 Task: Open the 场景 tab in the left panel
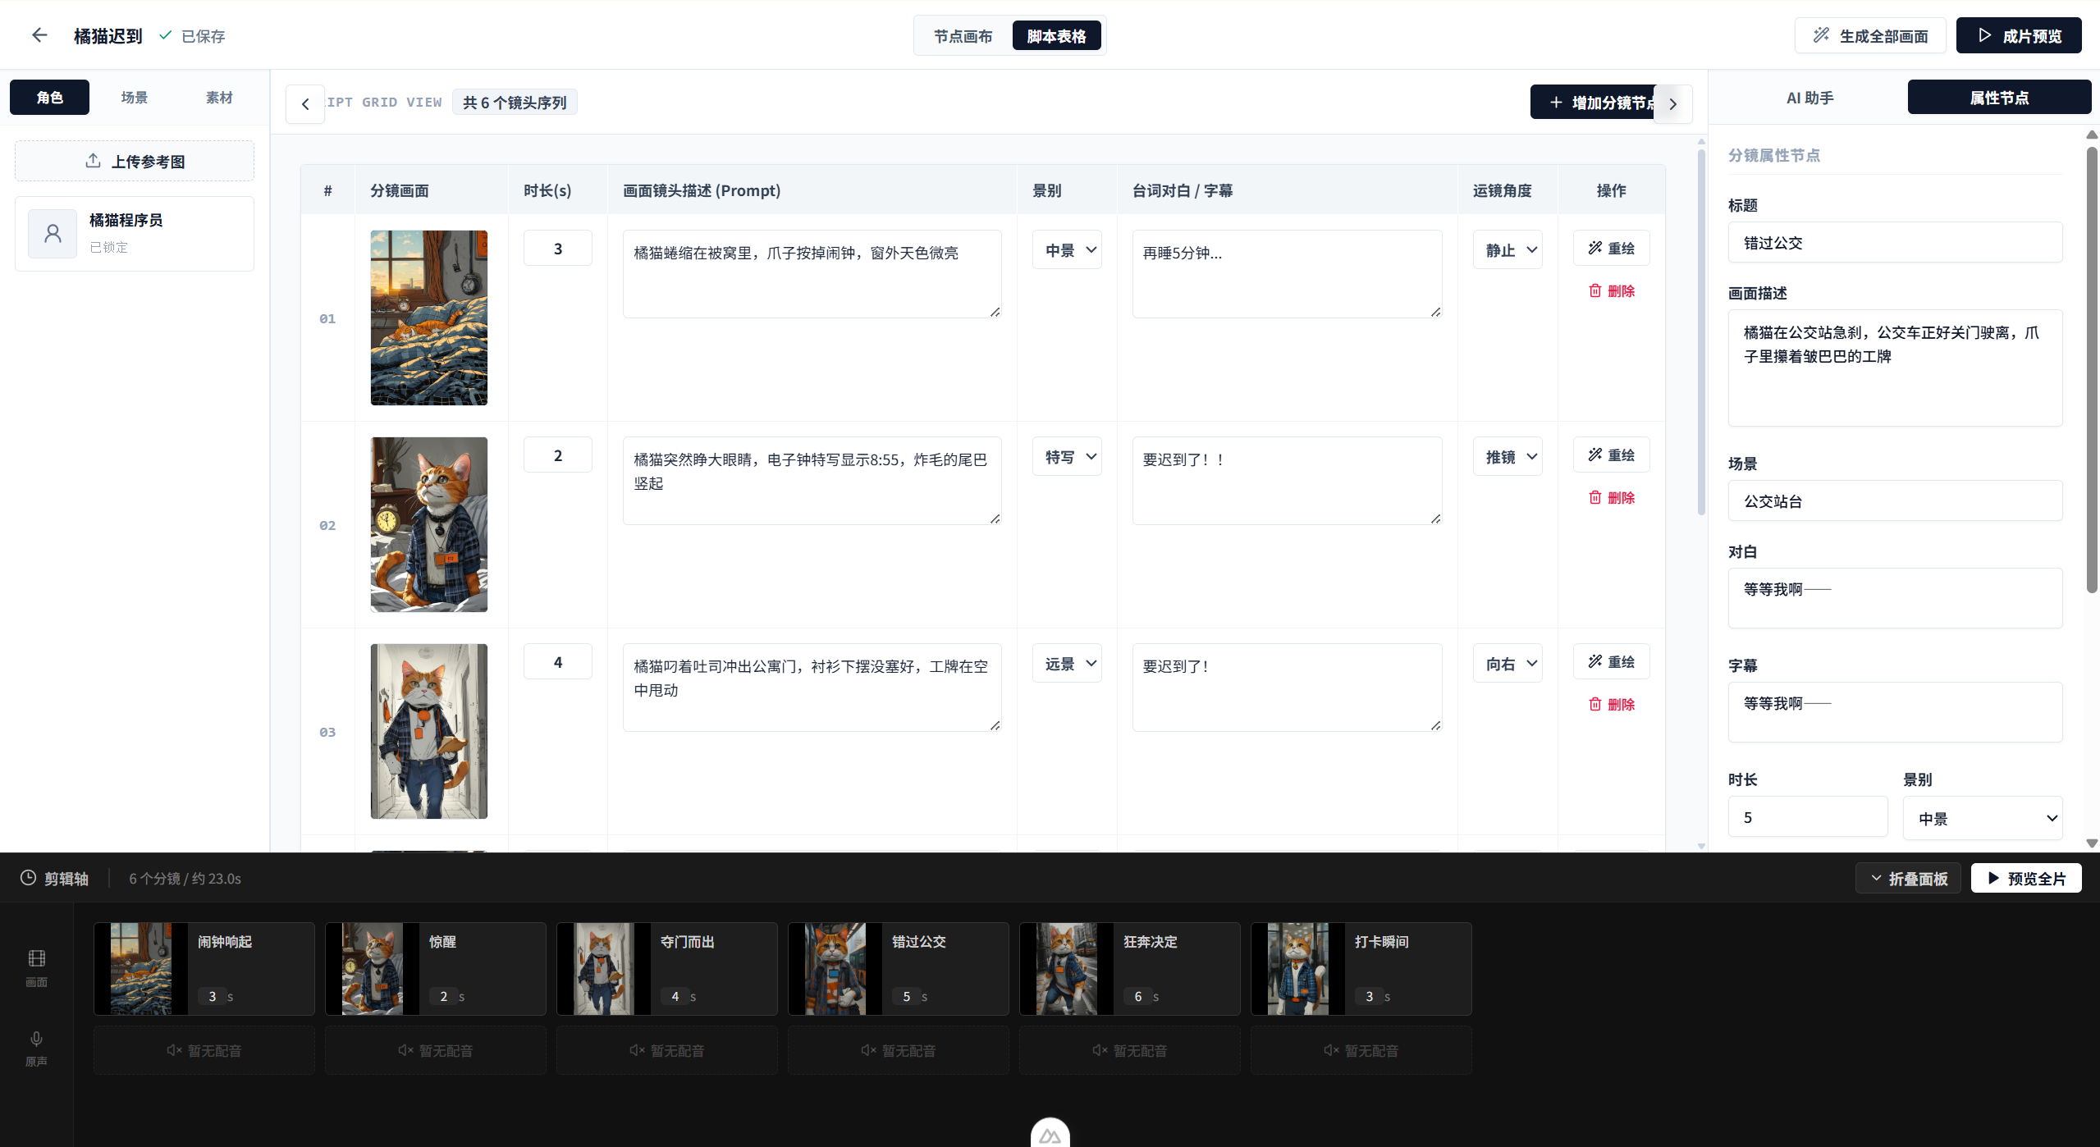coord(135,98)
